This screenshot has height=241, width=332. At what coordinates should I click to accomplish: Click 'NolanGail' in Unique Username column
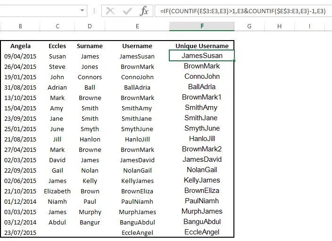tap(202, 170)
